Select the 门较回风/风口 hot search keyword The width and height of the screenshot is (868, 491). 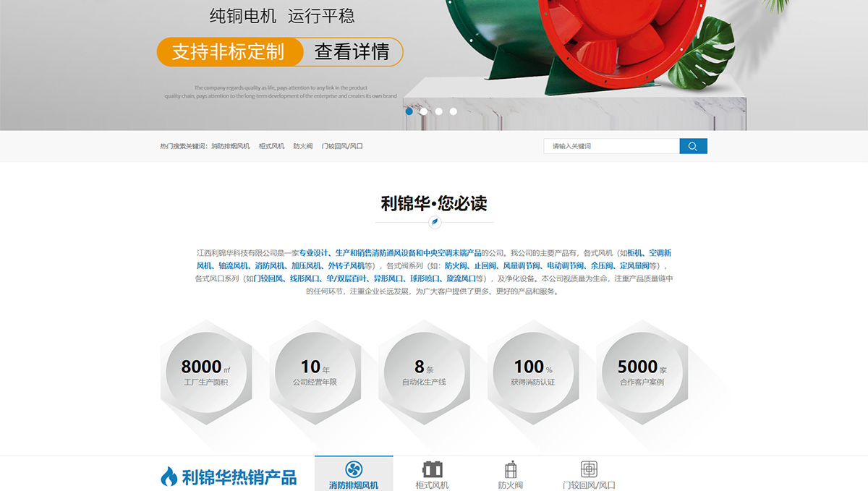[341, 145]
